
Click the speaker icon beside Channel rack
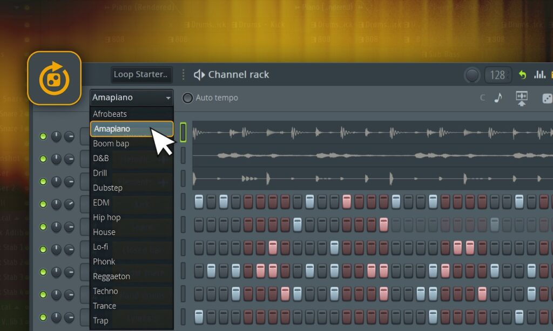point(199,74)
